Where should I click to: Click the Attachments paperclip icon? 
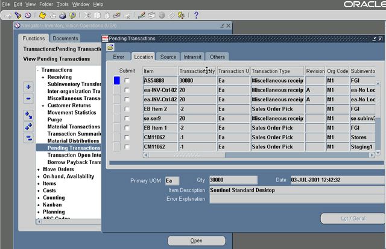pos(171,16)
